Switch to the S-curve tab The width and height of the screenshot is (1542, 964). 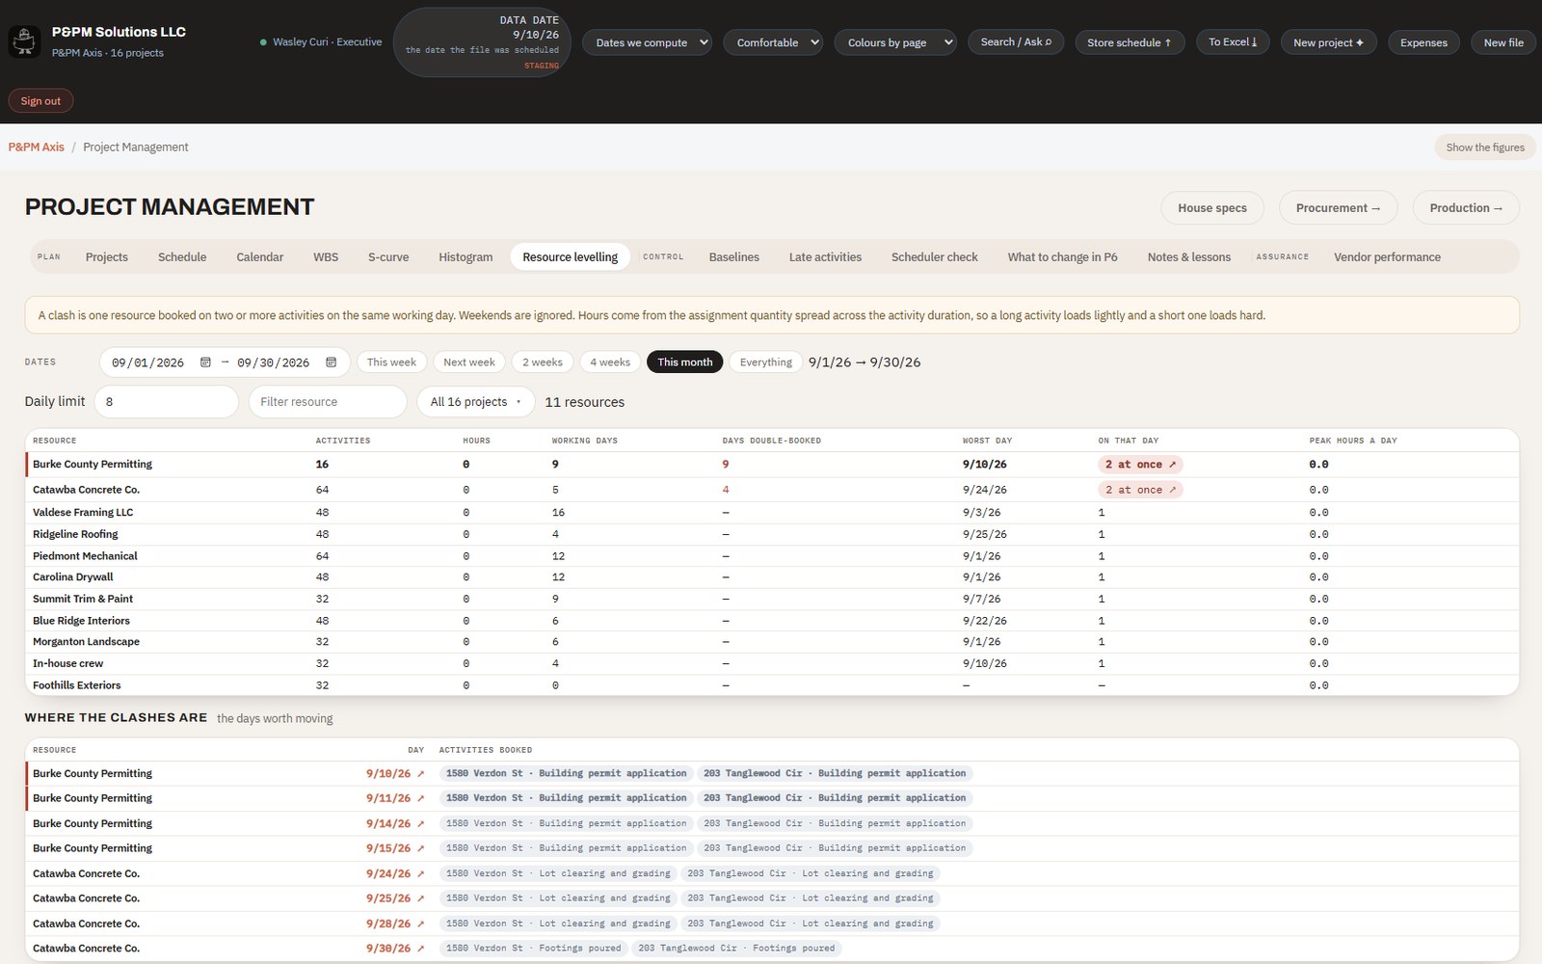(388, 257)
